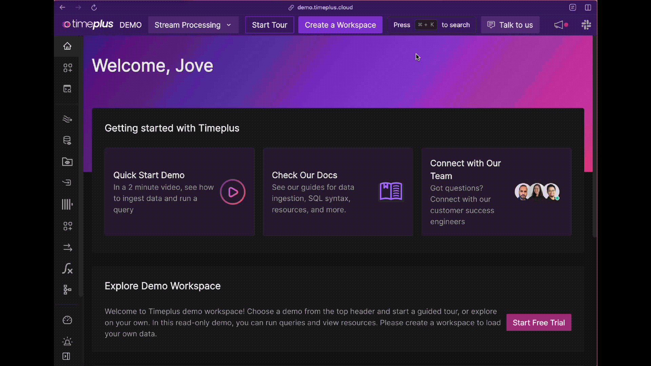The height and width of the screenshot is (366, 651).
Task: Open the Slack icon in the header
Action: [586, 25]
